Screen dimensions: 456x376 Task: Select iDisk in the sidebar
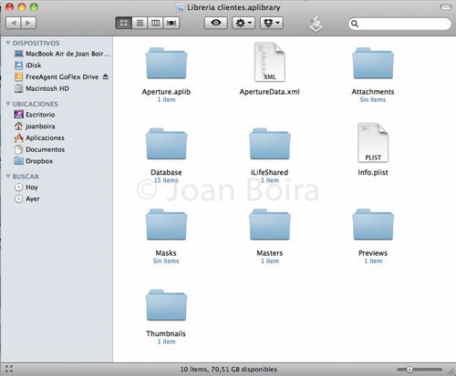click(x=27, y=66)
